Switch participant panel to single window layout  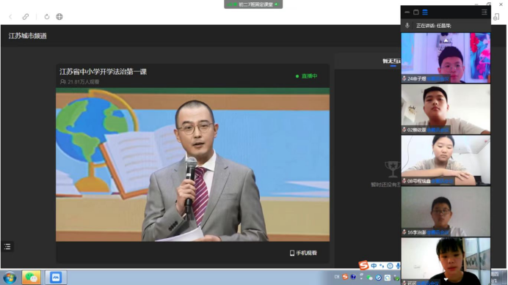tap(416, 12)
